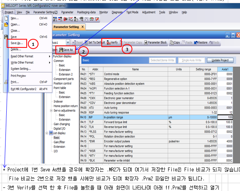Click the Update Project button
The width and height of the screenshot is (240, 191).
tap(220, 60)
